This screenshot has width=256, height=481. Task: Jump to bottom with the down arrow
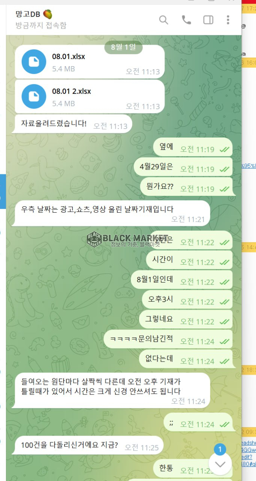220,464
